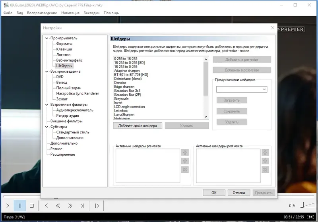Viewport: 318px width, 222px height.
Task: Click the mute speaker icon
Action: pos(292,206)
